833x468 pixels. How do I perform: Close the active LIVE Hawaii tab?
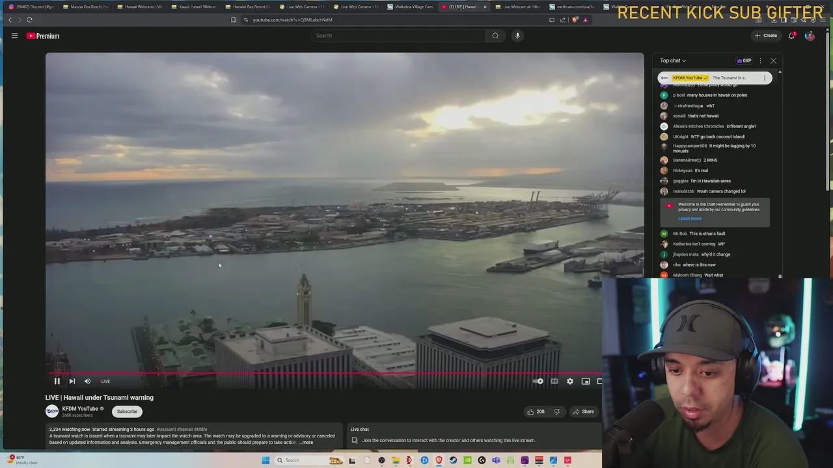pos(485,6)
